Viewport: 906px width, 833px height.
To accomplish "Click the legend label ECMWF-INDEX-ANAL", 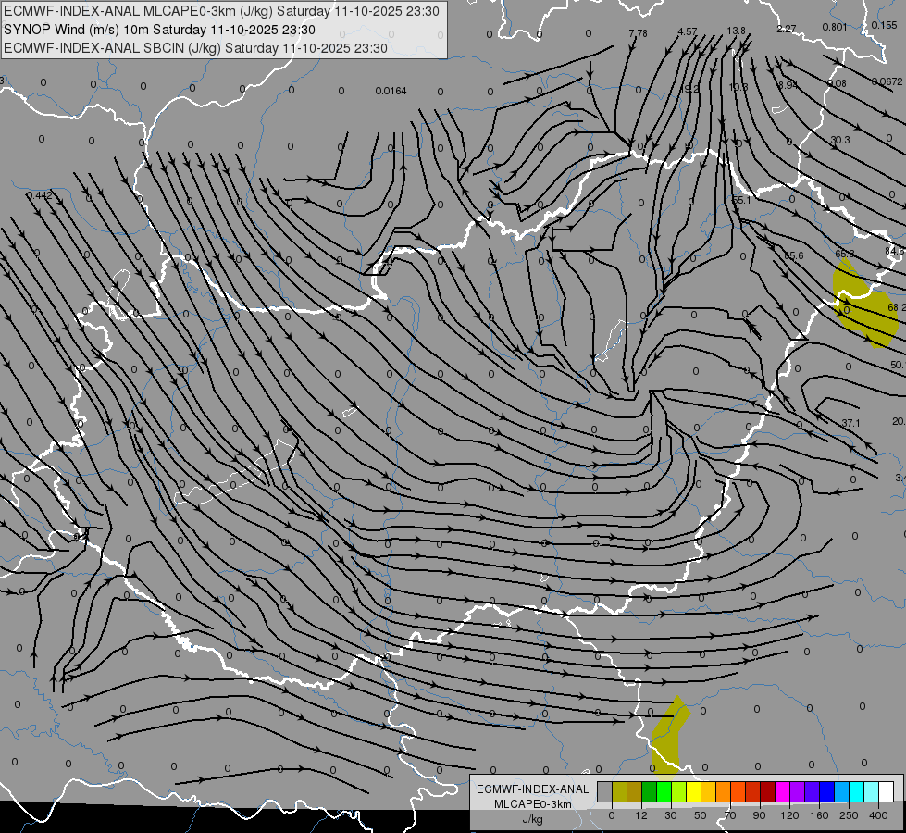I will (x=533, y=789).
